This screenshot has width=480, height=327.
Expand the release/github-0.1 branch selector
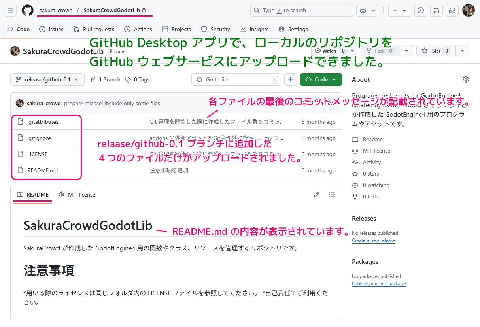pyautogui.click(x=47, y=79)
